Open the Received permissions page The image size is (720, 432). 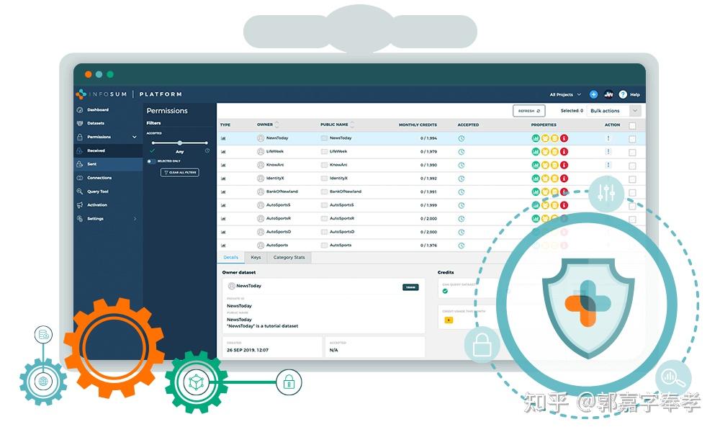click(108, 150)
